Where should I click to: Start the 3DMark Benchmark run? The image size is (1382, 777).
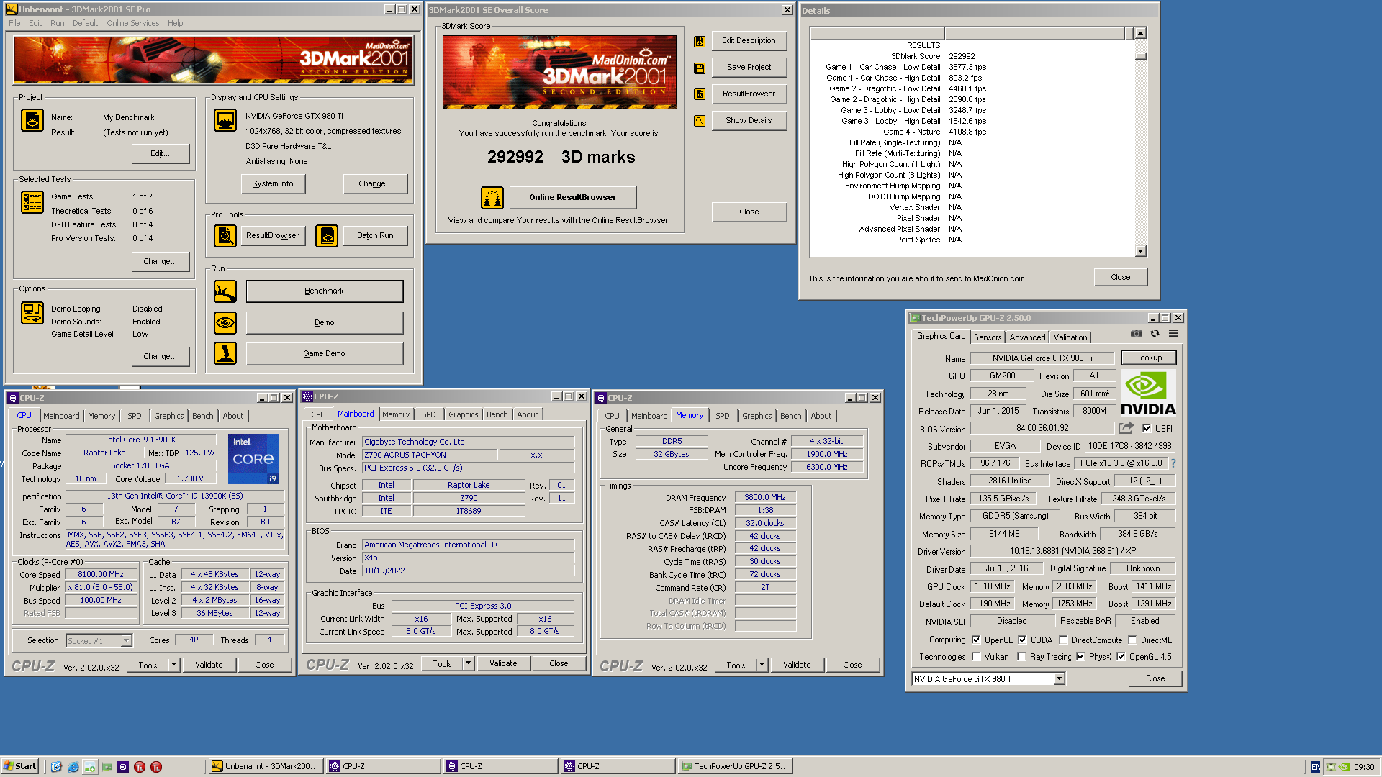(324, 291)
